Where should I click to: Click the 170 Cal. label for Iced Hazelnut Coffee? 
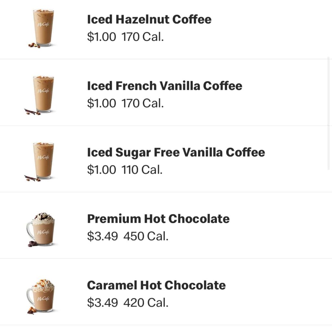(x=144, y=37)
